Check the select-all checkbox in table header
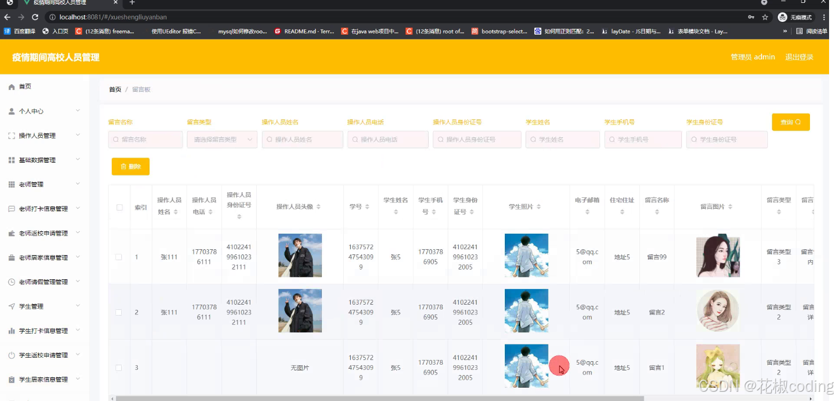 (x=119, y=208)
